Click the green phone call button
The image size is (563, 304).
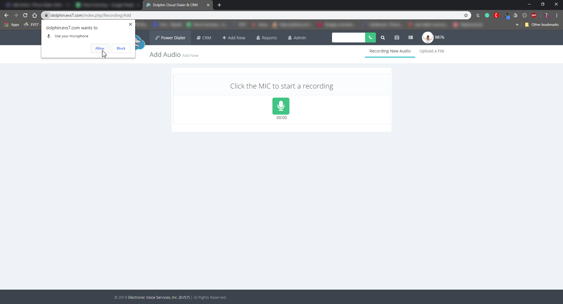point(370,38)
